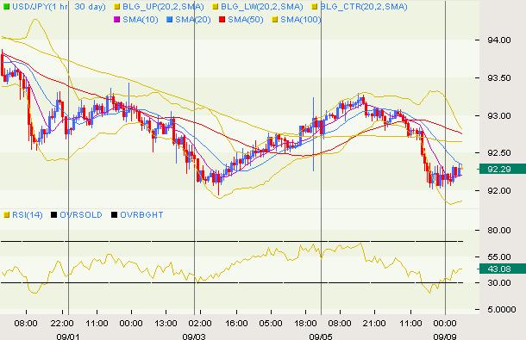The height and width of the screenshot is (340, 526).
Task: Click the 80.00 RSI axis label
Action: pos(499,231)
